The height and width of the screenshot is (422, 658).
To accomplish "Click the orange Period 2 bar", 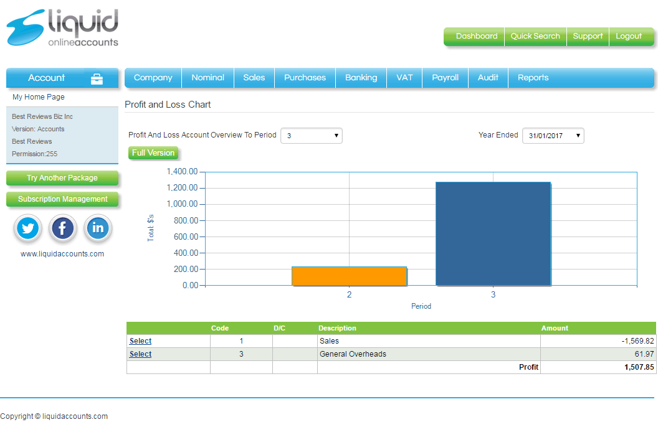I will (x=349, y=276).
